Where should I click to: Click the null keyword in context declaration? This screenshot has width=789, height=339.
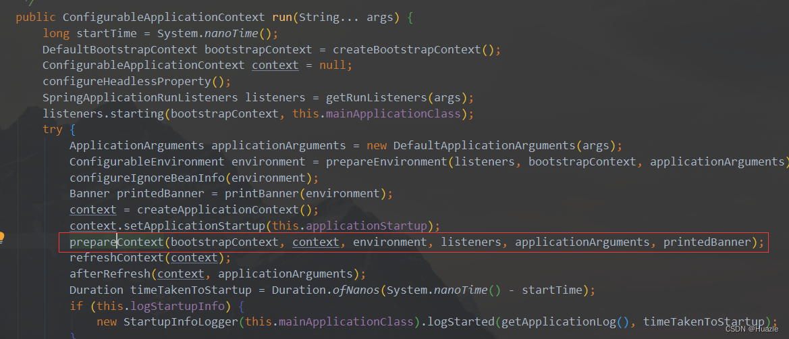[x=333, y=66]
